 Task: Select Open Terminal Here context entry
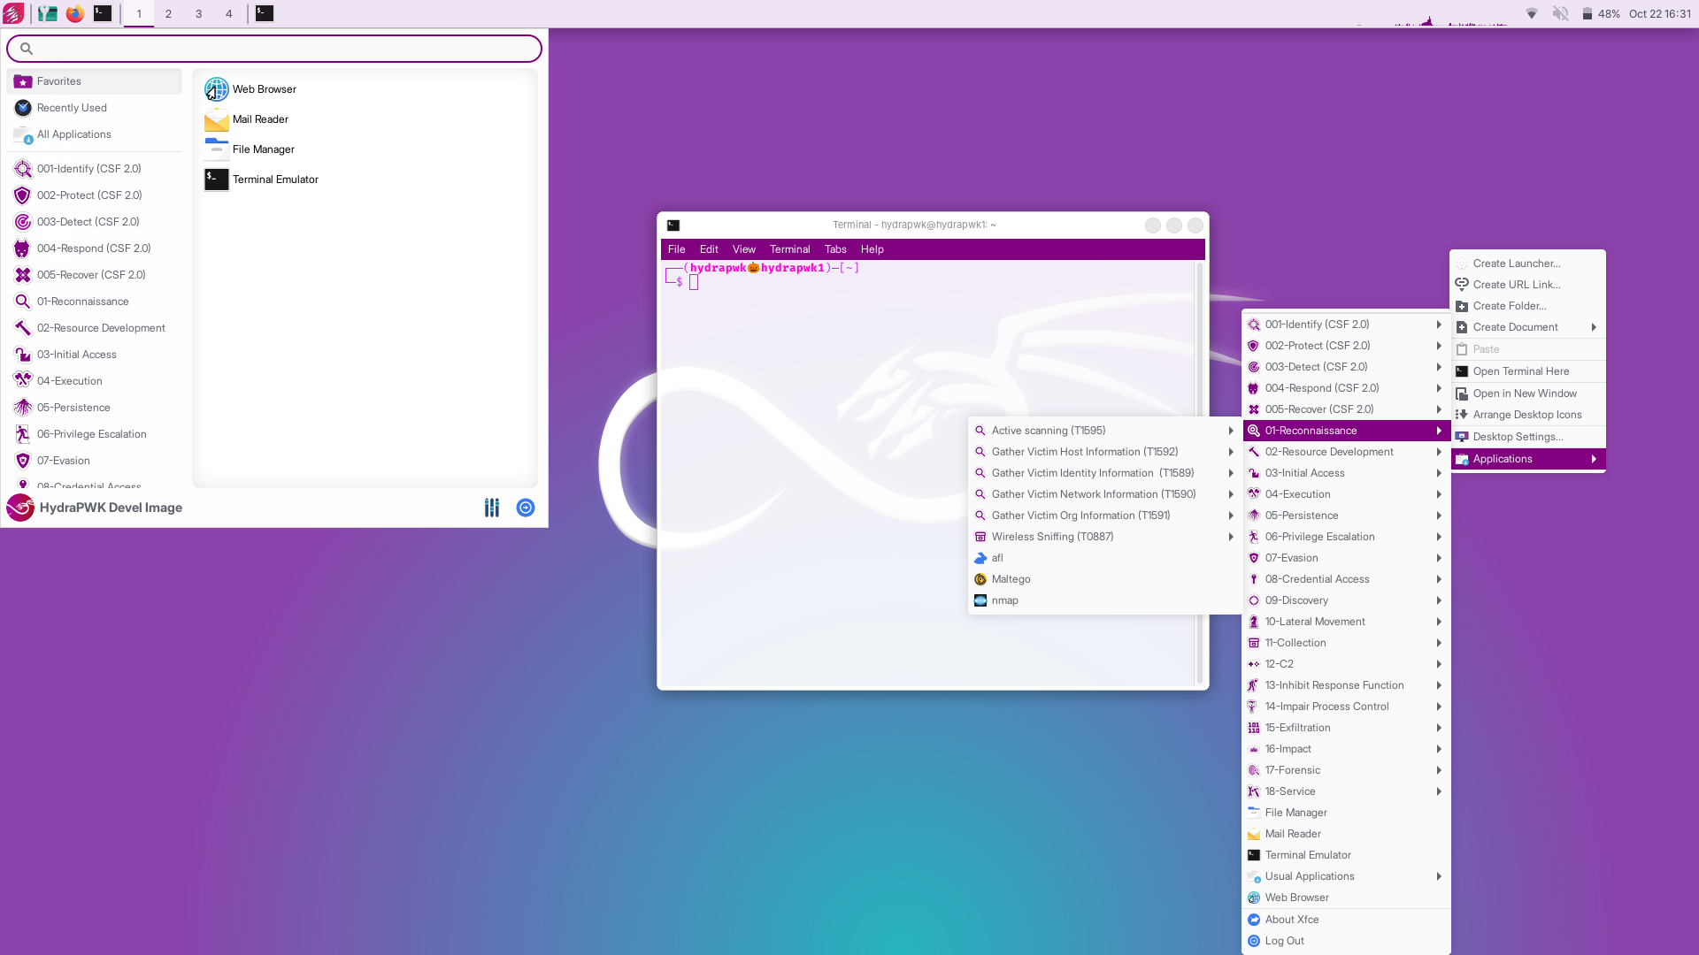click(x=1520, y=371)
